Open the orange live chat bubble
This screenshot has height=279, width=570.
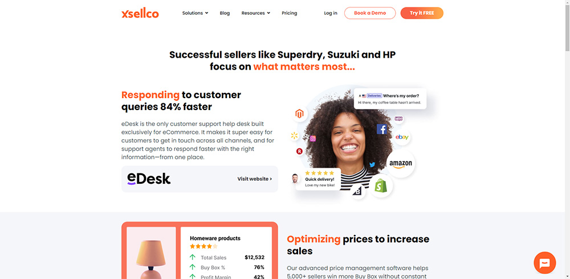pos(544,262)
